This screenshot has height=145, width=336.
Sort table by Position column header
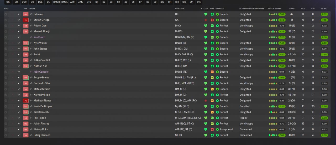tap(180, 9)
